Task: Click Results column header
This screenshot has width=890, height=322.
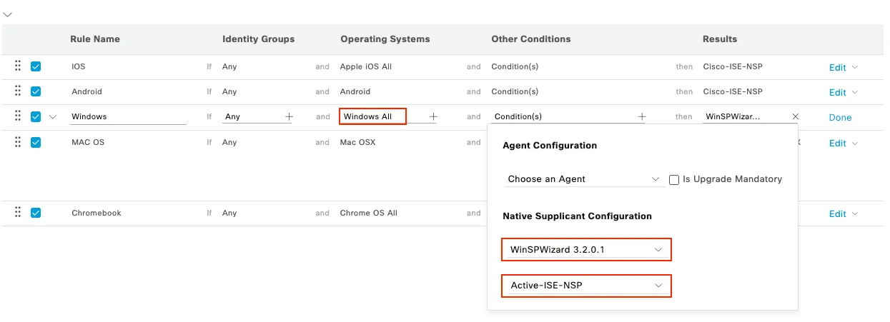Action: click(x=720, y=39)
